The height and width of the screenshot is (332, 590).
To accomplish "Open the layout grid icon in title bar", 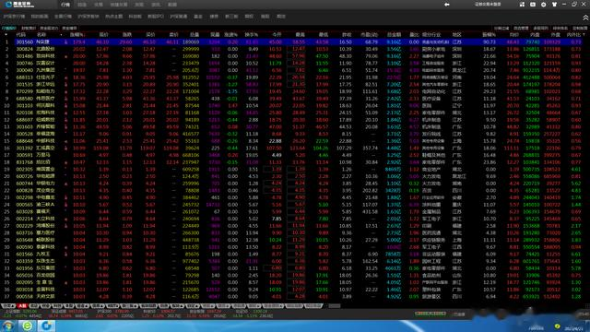I will 522,5.
